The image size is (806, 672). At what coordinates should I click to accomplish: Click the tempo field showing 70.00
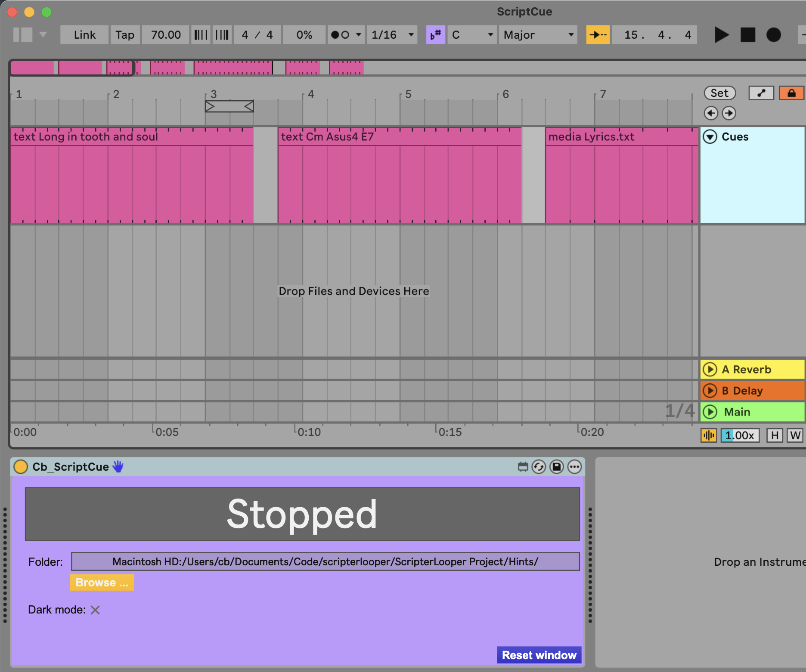coord(166,35)
